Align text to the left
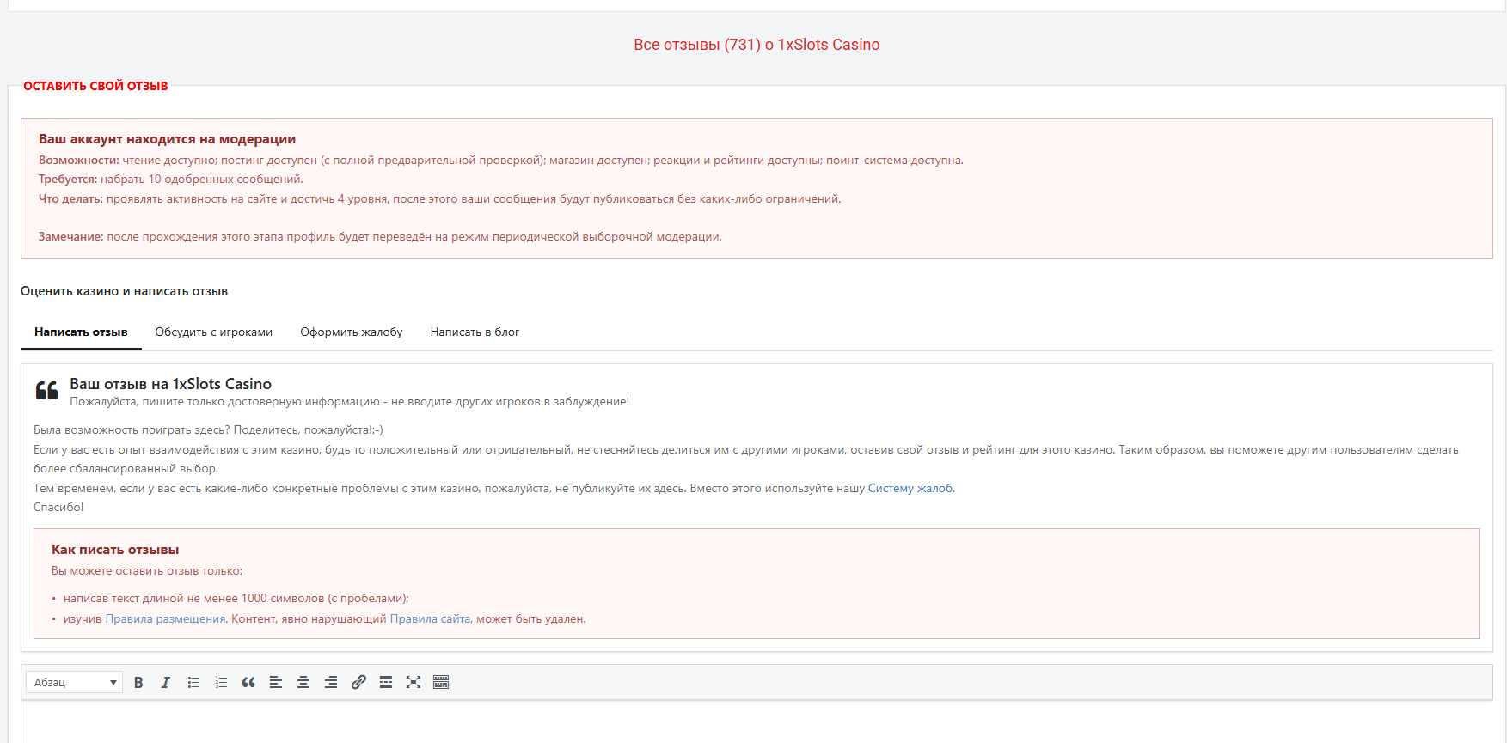The width and height of the screenshot is (1507, 743). tap(276, 682)
